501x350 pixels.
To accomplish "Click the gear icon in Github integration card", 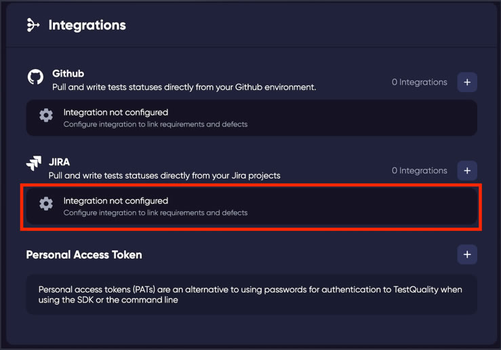I will pos(46,115).
